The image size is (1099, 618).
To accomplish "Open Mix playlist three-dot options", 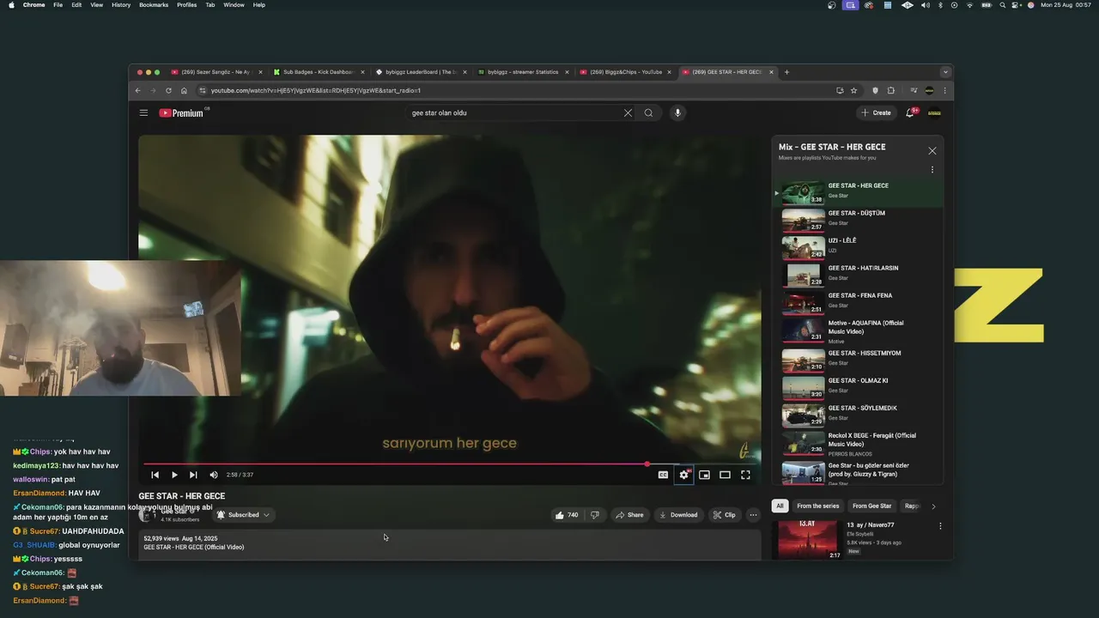I will pos(932,170).
